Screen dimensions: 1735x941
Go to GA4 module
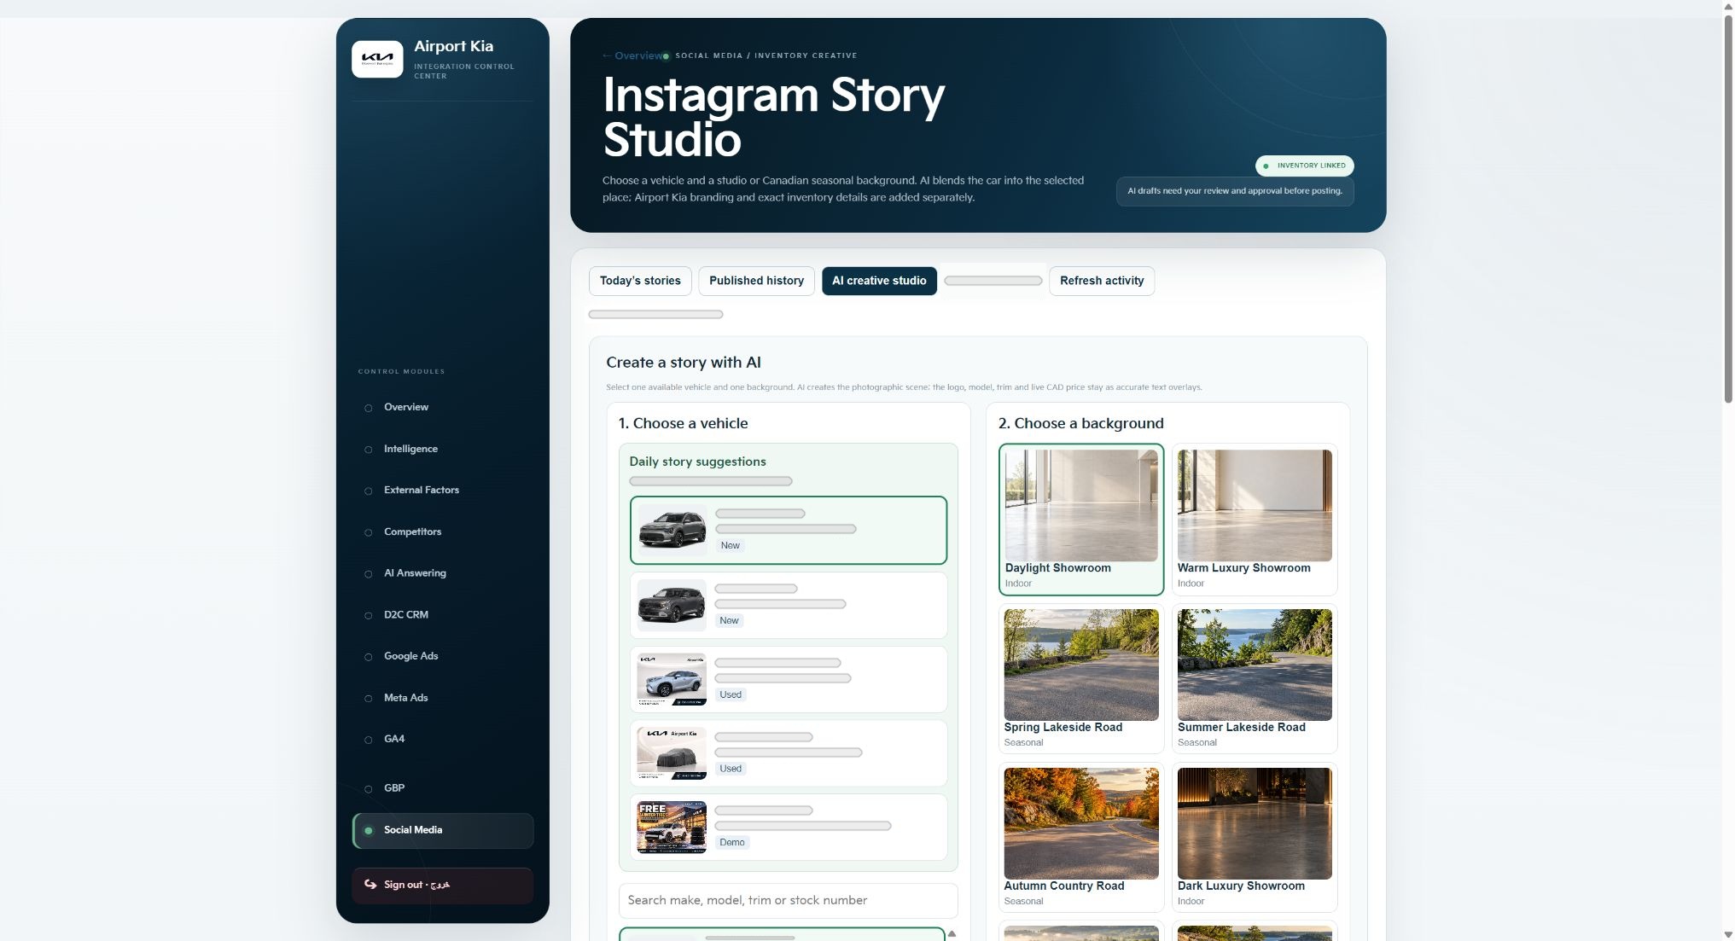point(442,740)
